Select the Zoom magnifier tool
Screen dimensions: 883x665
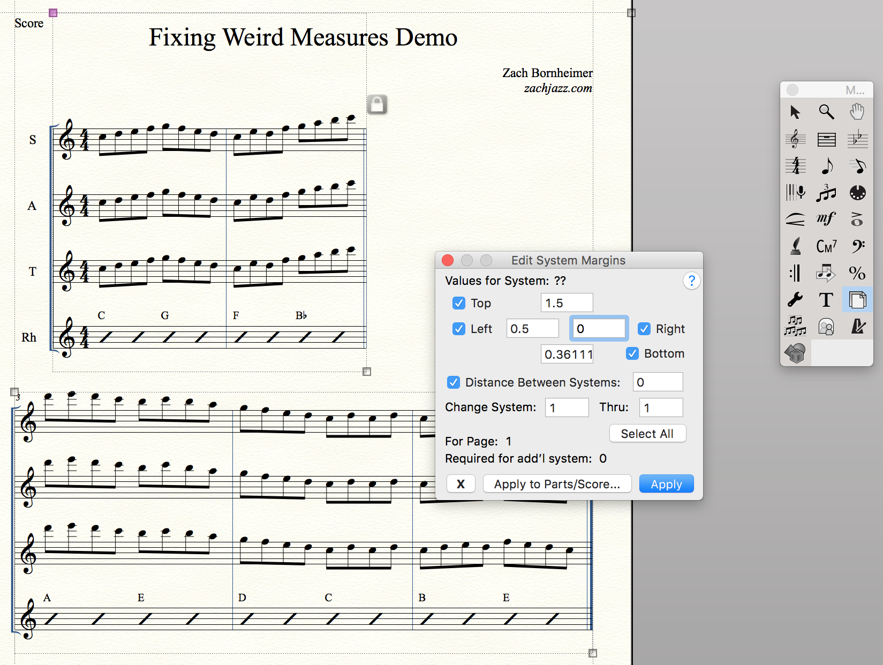pyautogui.click(x=826, y=112)
